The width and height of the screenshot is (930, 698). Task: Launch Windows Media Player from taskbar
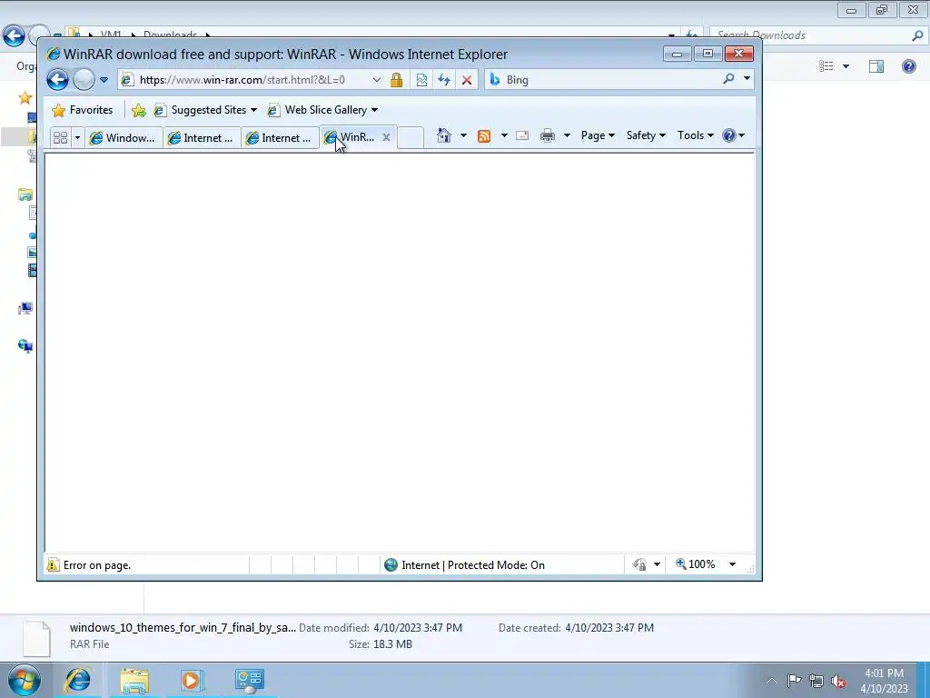point(192,680)
